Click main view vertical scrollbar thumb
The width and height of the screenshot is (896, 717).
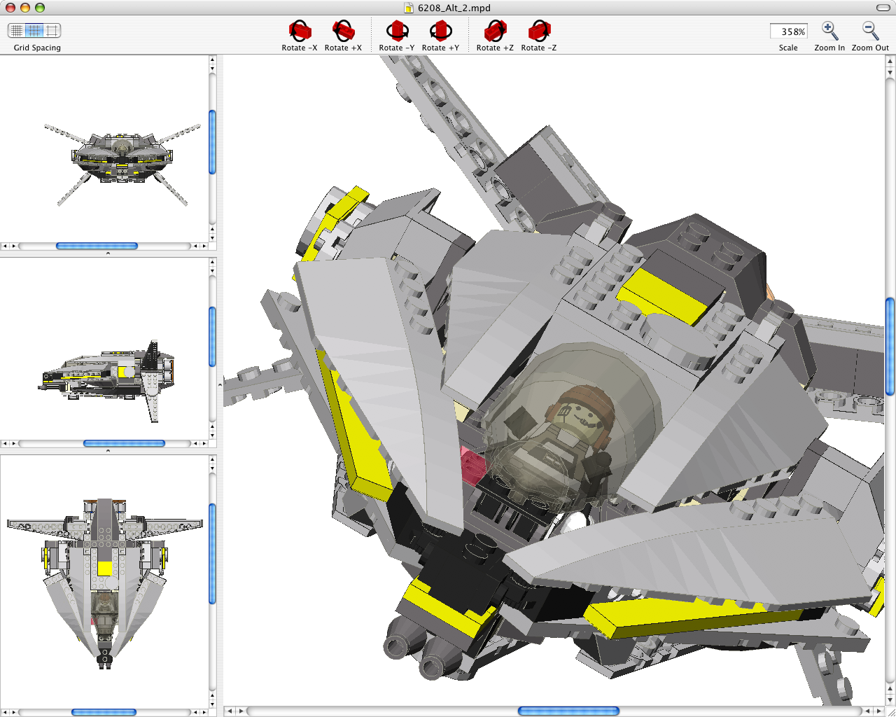coord(890,347)
